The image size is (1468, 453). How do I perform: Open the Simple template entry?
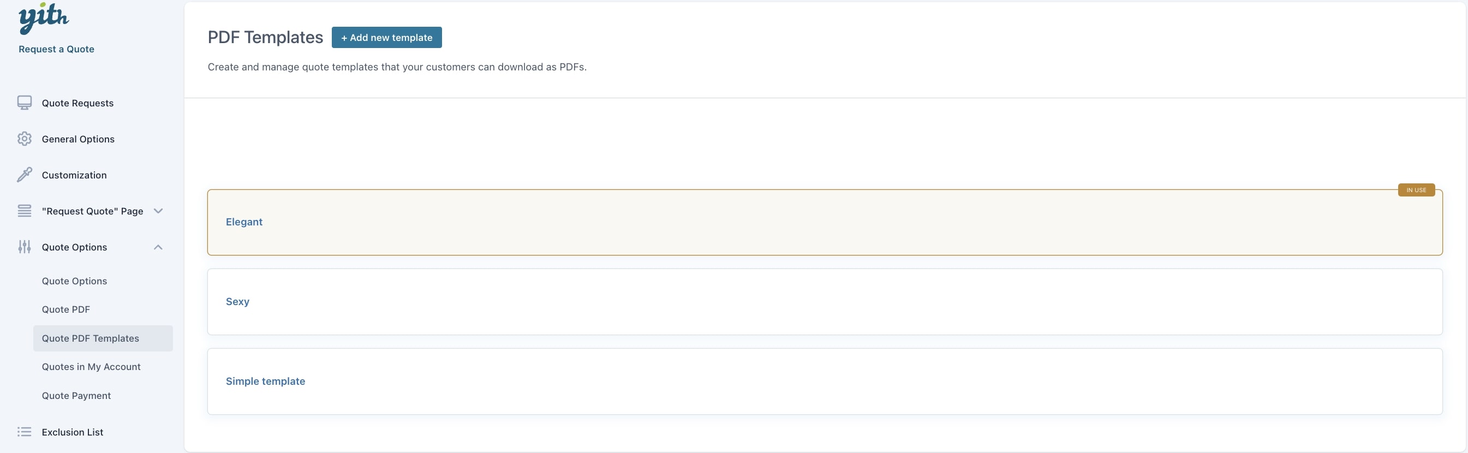tap(265, 382)
